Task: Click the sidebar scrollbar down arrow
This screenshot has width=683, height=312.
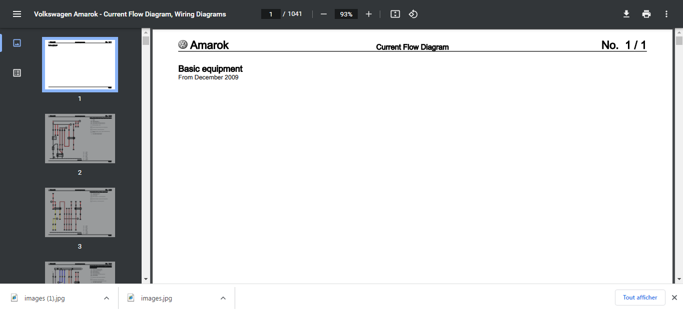Action: [146, 279]
